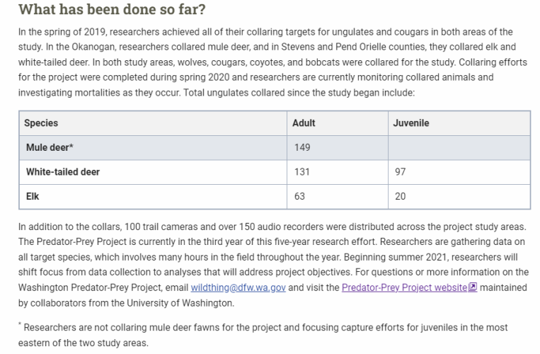The width and height of the screenshot is (540, 354).
Task: Click the 149 adult mule deer cell
Action: (x=301, y=147)
